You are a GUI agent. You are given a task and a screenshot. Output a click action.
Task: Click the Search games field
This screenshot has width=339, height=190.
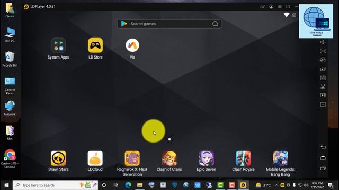[169, 24]
